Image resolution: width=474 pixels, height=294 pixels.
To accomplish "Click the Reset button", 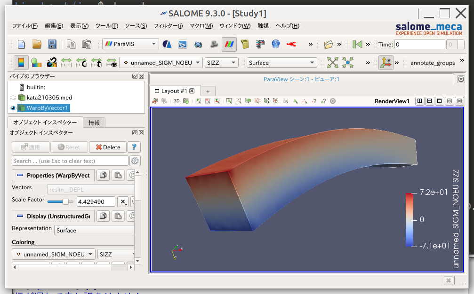I will pos(69,147).
